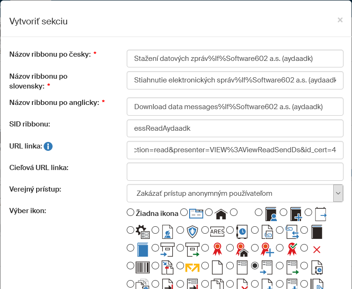Click the 'Názov ribbonu po česky' field
352x289 pixels.
coord(235,59)
